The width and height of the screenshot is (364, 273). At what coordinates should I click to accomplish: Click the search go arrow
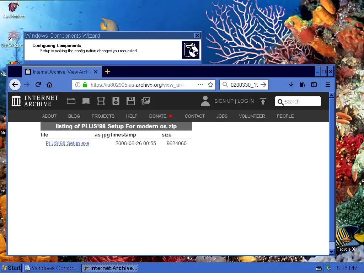(263, 85)
